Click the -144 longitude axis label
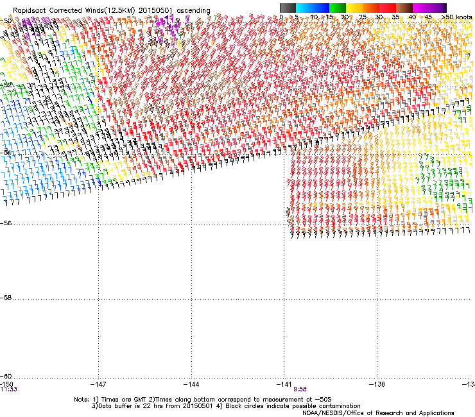This screenshot has height=417, width=475. point(191,384)
